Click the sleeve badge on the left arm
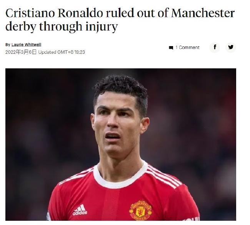250x225 pixels. [x=48, y=216]
